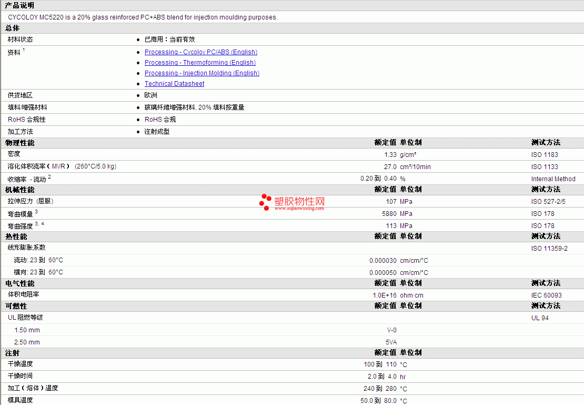
Task: Click the 供货地区 row label
Action: (x=20, y=95)
